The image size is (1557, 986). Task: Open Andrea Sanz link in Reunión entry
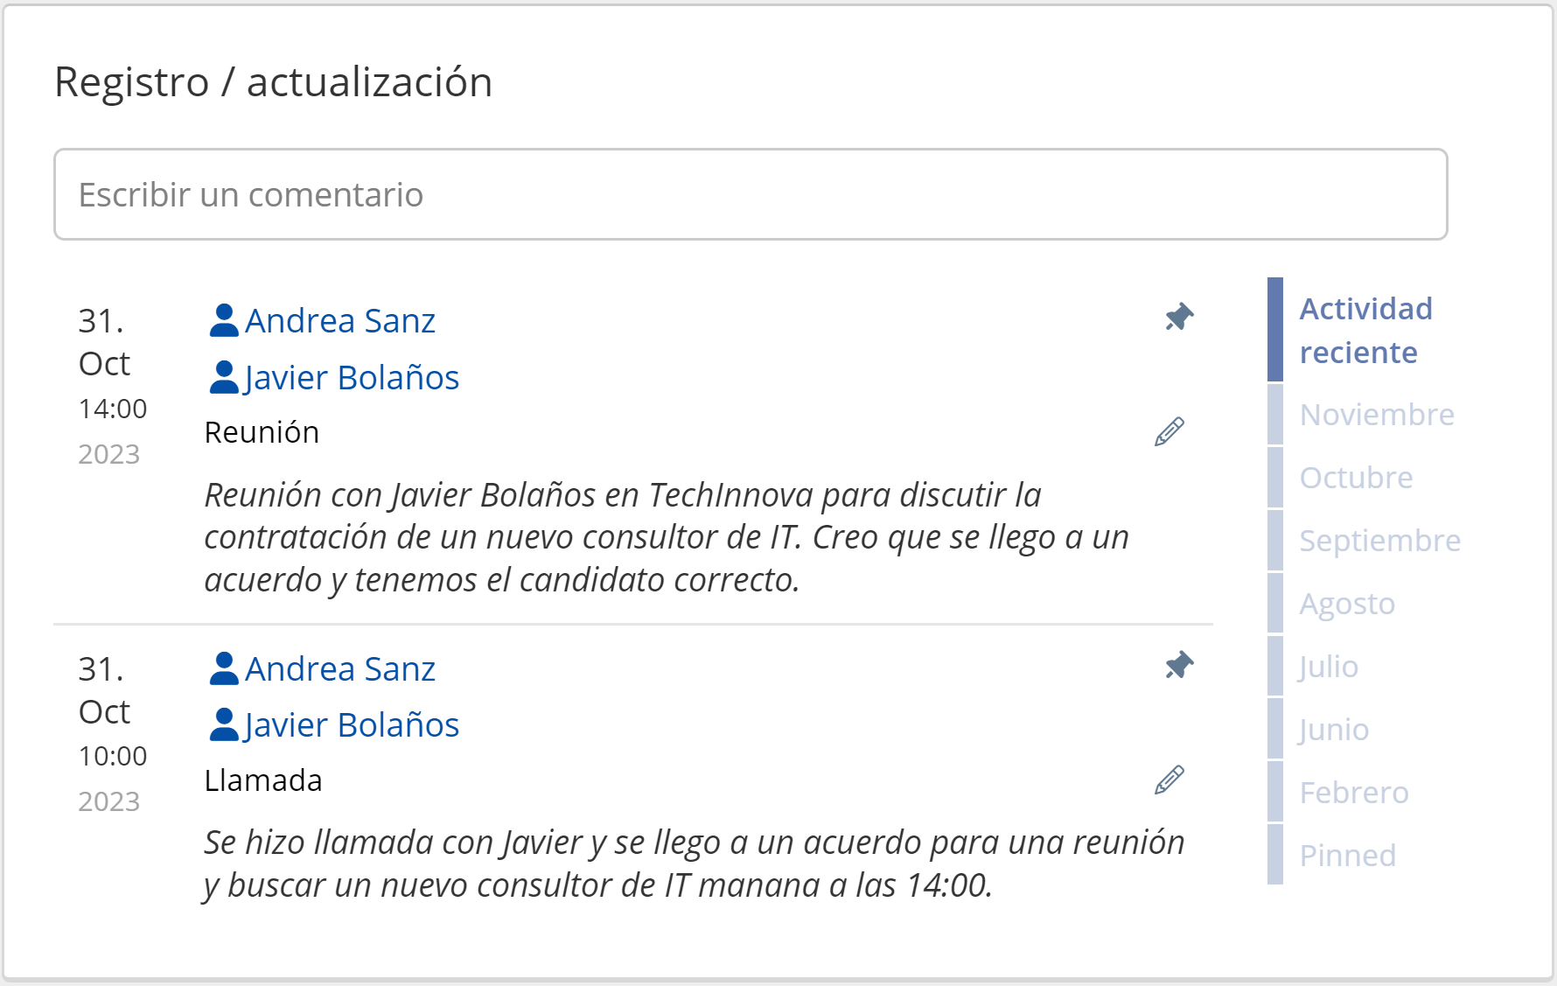(339, 321)
